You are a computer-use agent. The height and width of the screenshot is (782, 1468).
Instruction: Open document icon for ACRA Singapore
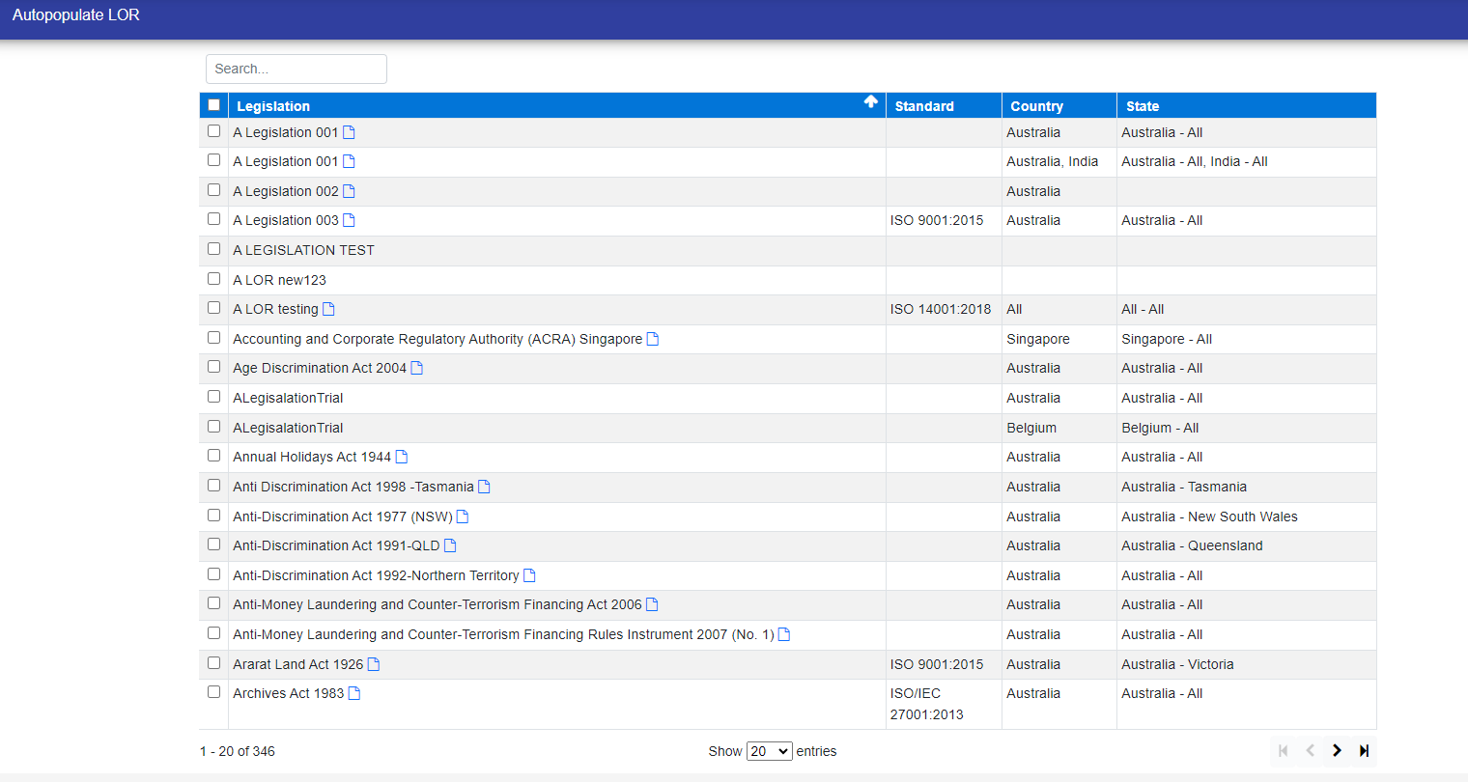tap(653, 339)
